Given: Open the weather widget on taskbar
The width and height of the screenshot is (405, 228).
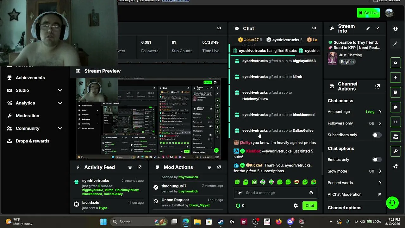Looking at the screenshot, I should coord(19,222).
